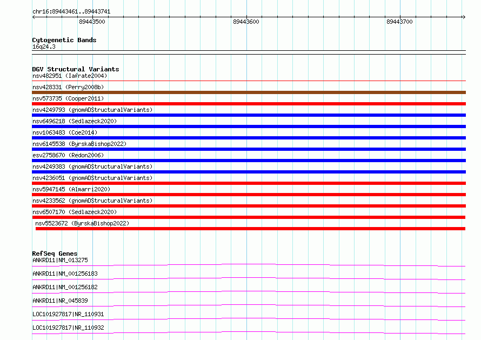The height and width of the screenshot is (340, 481).
Task: Click the blue esv2758670 variant bar
Action: click(x=249, y=161)
